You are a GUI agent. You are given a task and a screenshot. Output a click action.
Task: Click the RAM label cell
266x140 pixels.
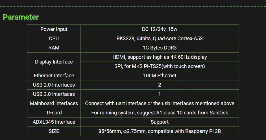point(54,48)
